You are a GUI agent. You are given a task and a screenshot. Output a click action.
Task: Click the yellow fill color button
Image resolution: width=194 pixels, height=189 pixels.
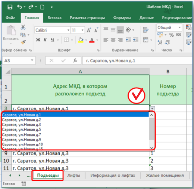pyautogui.click(x=81, y=40)
